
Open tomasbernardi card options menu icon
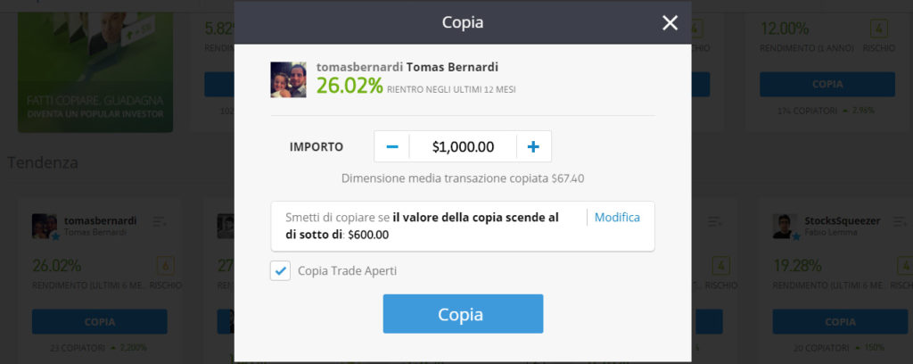(160, 222)
